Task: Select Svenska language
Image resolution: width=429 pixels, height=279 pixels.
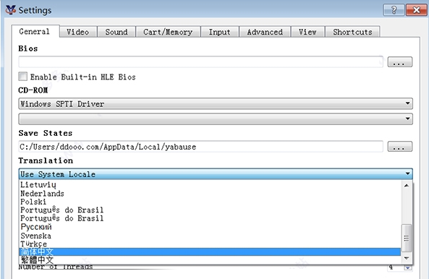Action: (x=210, y=236)
